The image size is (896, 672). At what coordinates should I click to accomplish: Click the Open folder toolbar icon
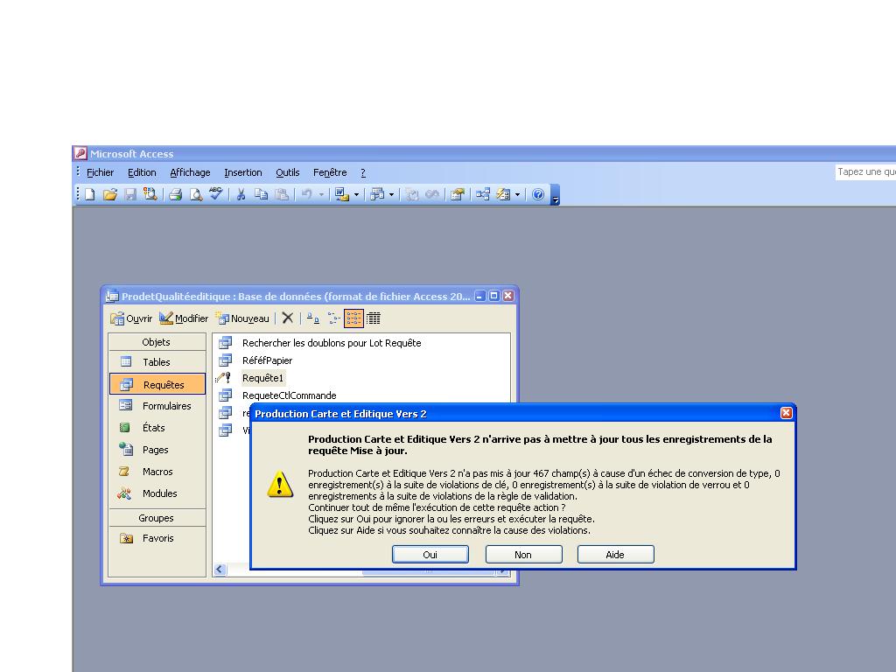click(x=109, y=194)
